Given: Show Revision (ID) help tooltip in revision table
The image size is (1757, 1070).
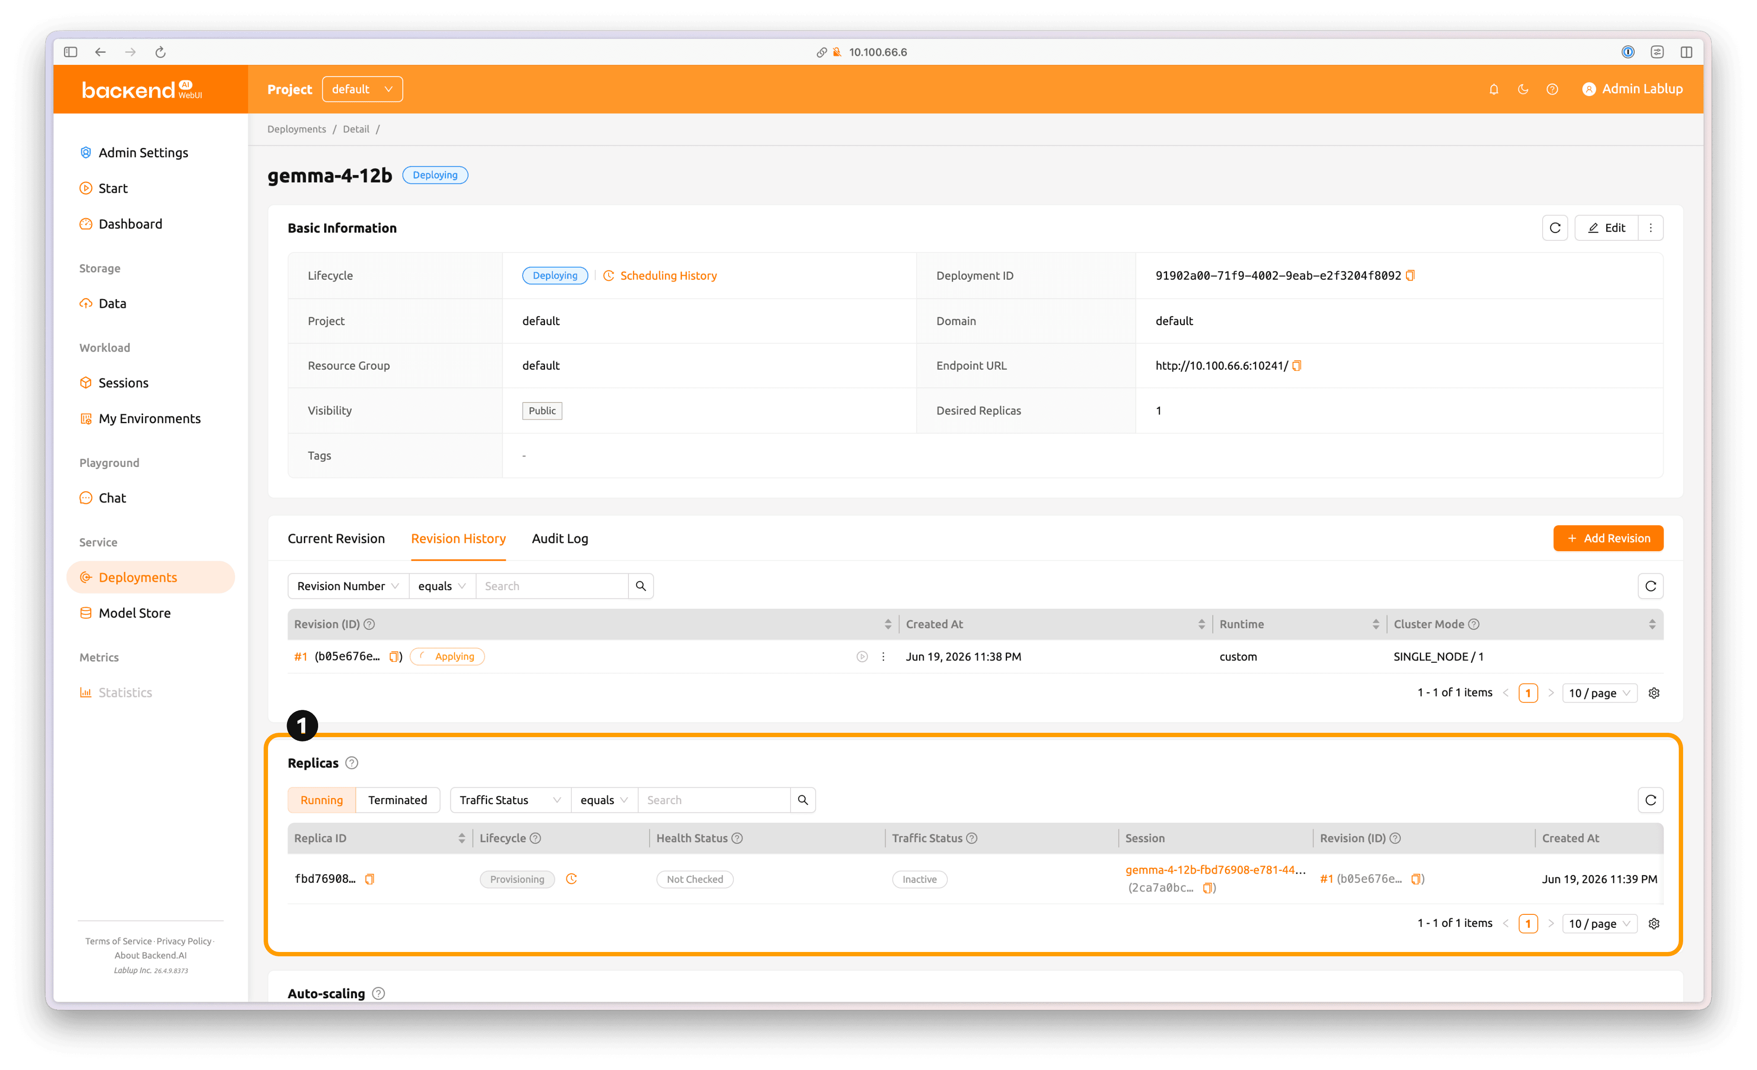Looking at the screenshot, I should click(370, 625).
